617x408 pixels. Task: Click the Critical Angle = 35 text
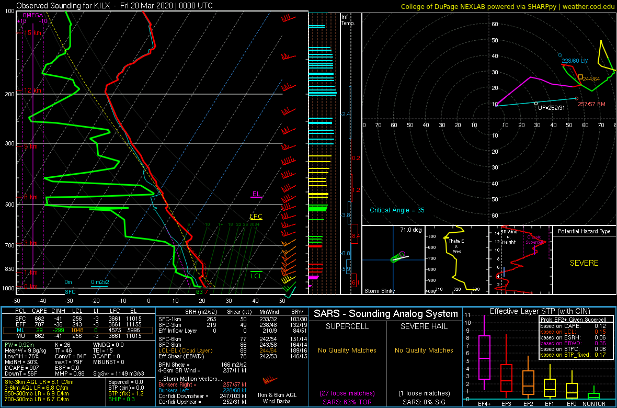tap(397, 210)
